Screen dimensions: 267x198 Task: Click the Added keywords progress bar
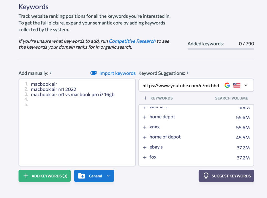click(x=221, y=49)
